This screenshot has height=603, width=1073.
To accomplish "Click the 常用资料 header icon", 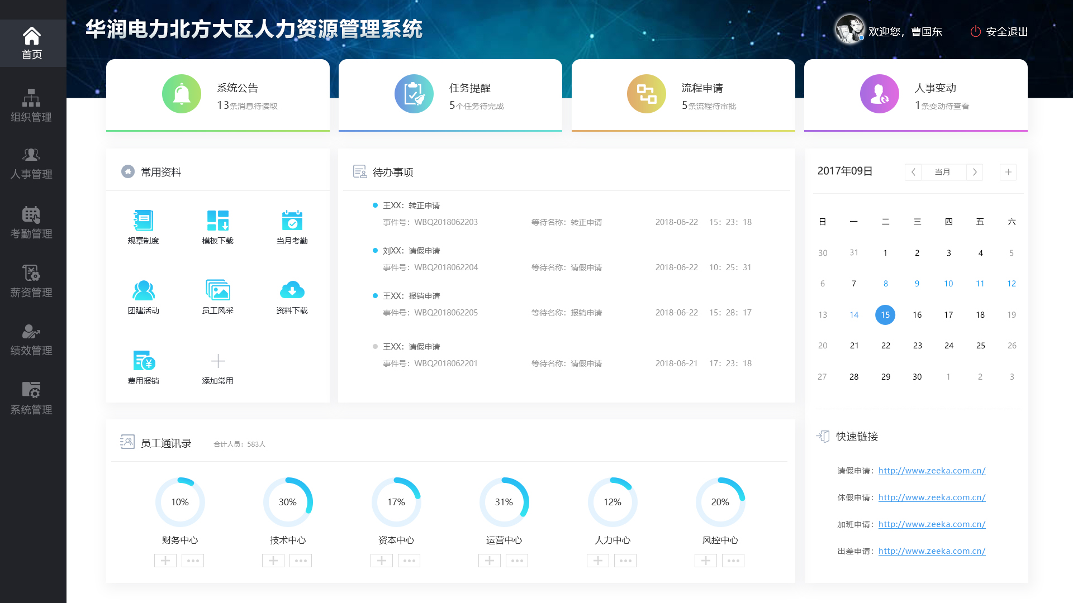I will click(128, 171).
